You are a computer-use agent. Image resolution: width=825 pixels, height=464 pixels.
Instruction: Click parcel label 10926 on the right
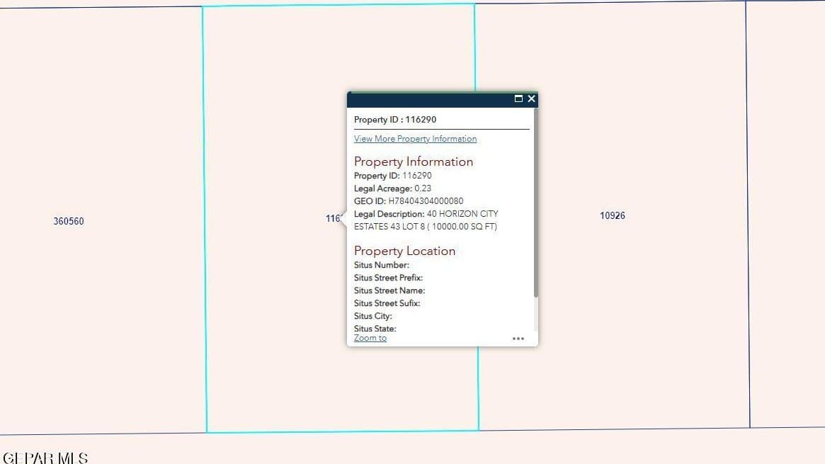pyautogui.click(x=612, y=215)
